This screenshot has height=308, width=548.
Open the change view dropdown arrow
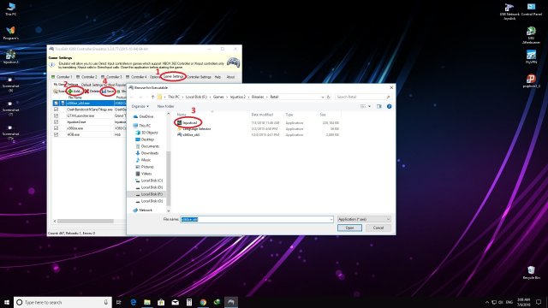369,106
